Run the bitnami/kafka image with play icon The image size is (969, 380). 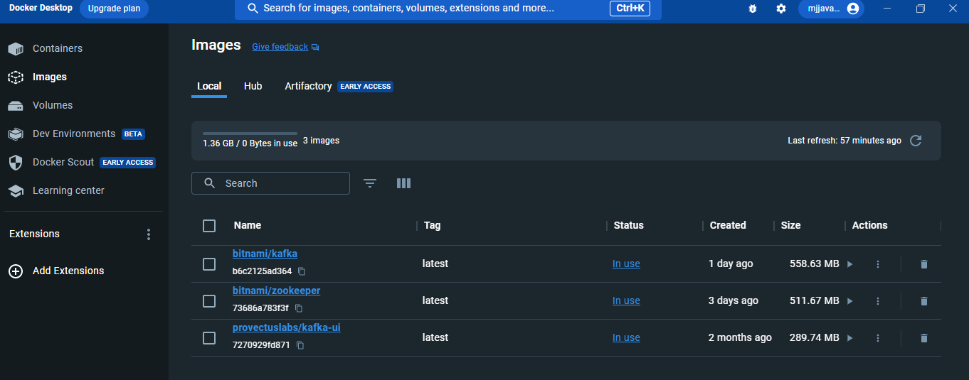coord(849,264)
